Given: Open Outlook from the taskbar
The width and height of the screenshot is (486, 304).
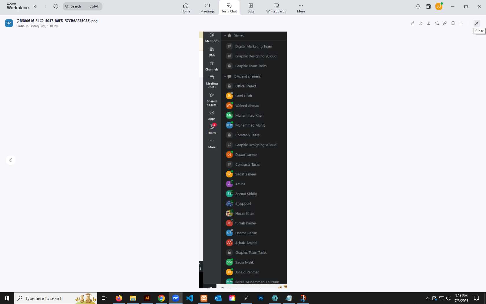Looking at the screenshot, I should coord(218,298).
